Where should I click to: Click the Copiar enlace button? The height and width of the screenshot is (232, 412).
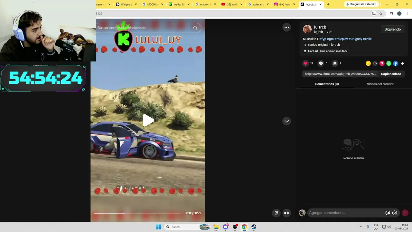pyautogui.click(x=391, y=74)
